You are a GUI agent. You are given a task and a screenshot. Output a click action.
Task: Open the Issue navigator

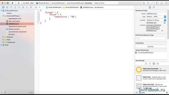tap(15, 7)
